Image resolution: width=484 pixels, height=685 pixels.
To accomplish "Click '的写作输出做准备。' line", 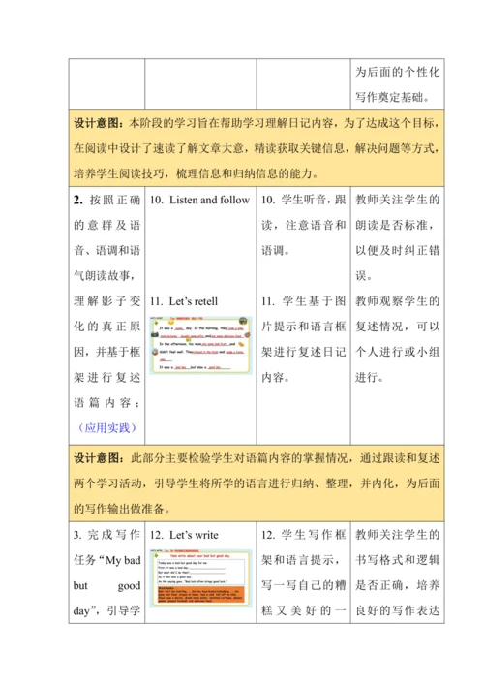I will tap(122, 509).
